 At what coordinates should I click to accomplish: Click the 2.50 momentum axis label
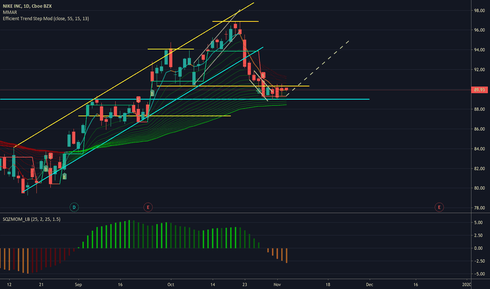(478, 235)
